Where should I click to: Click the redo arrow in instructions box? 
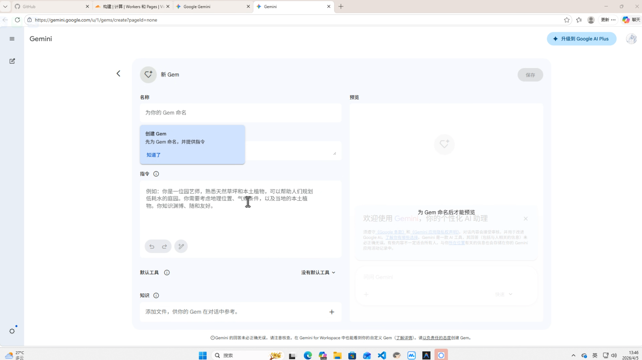(164, 246)
